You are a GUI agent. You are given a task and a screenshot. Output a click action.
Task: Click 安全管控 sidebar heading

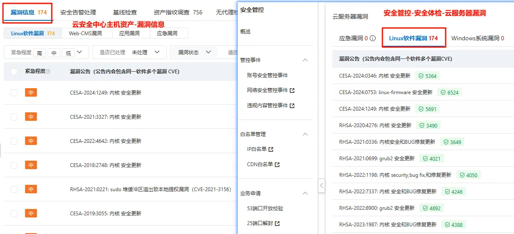tap(252, 9)
